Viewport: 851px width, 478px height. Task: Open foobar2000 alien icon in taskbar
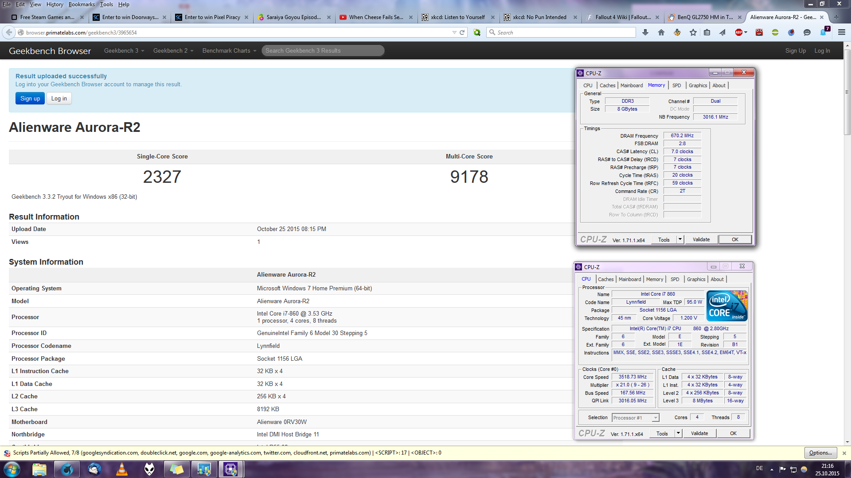[149, 469]
